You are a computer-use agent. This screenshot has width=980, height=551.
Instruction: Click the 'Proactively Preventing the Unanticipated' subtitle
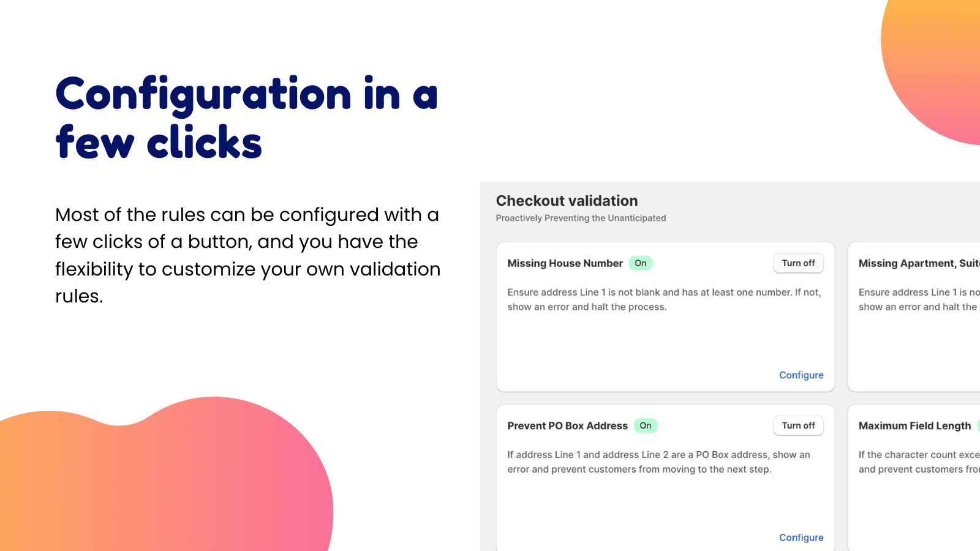pyautogui.click(x=581, y=218)
